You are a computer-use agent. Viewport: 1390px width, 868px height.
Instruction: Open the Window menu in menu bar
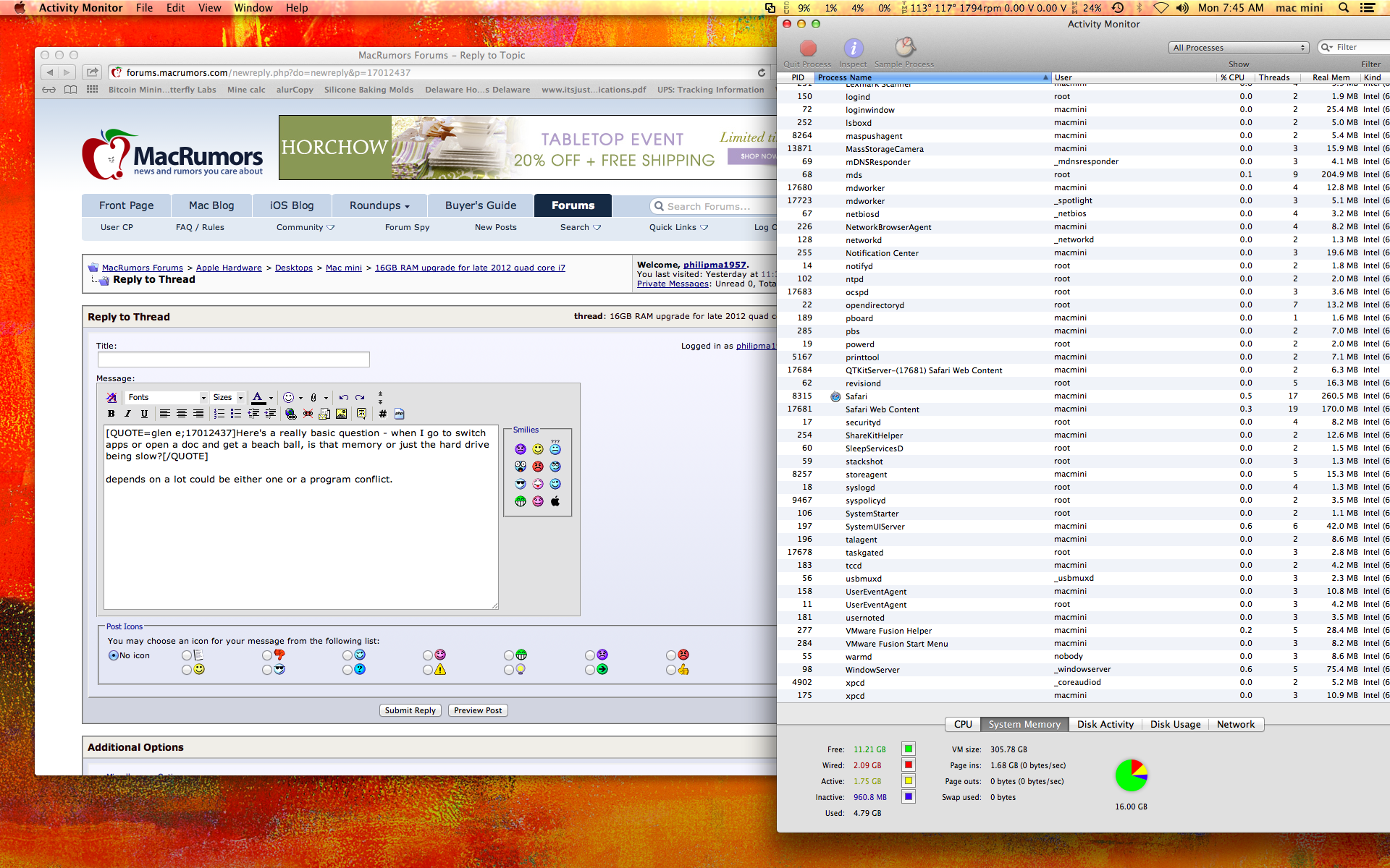pyautogui.click(x=253, y=8)
